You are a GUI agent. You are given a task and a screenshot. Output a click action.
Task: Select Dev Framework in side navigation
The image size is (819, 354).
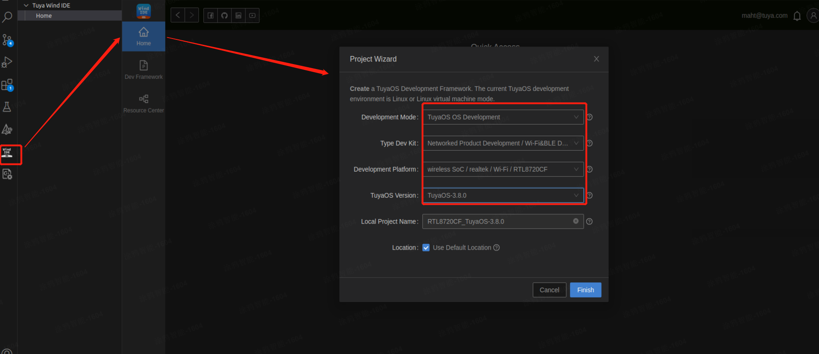pos(144,70)
